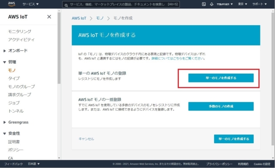This screenshot has height=168, width=275.
Task: Select CA in the sidebar
Action: coord(10,158)
